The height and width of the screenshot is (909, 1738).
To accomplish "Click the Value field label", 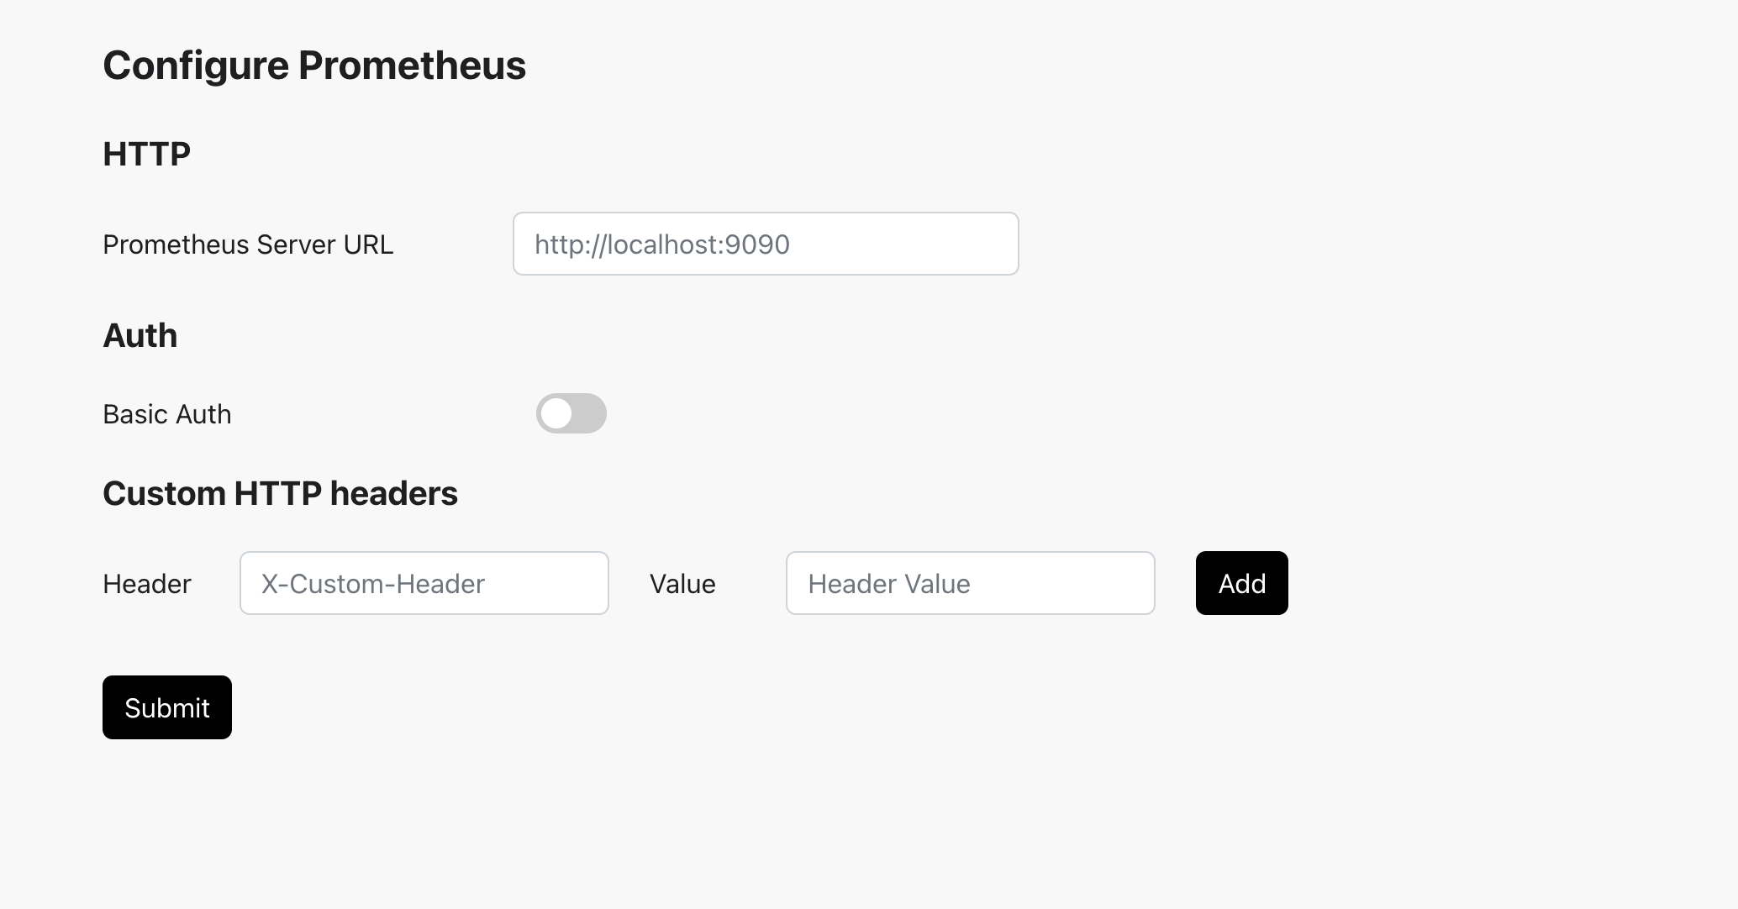I will 682,584.
